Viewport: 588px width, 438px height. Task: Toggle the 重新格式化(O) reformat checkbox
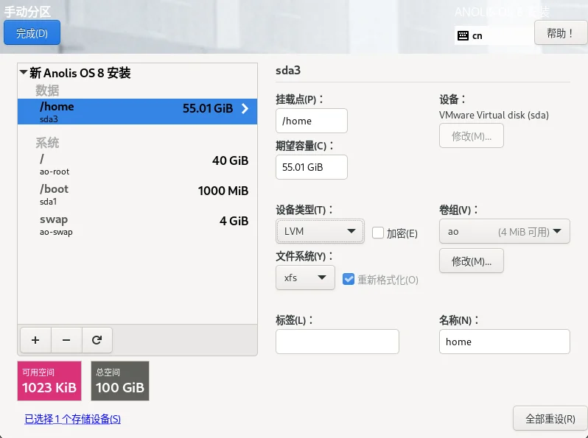click(x=349, y=279)
